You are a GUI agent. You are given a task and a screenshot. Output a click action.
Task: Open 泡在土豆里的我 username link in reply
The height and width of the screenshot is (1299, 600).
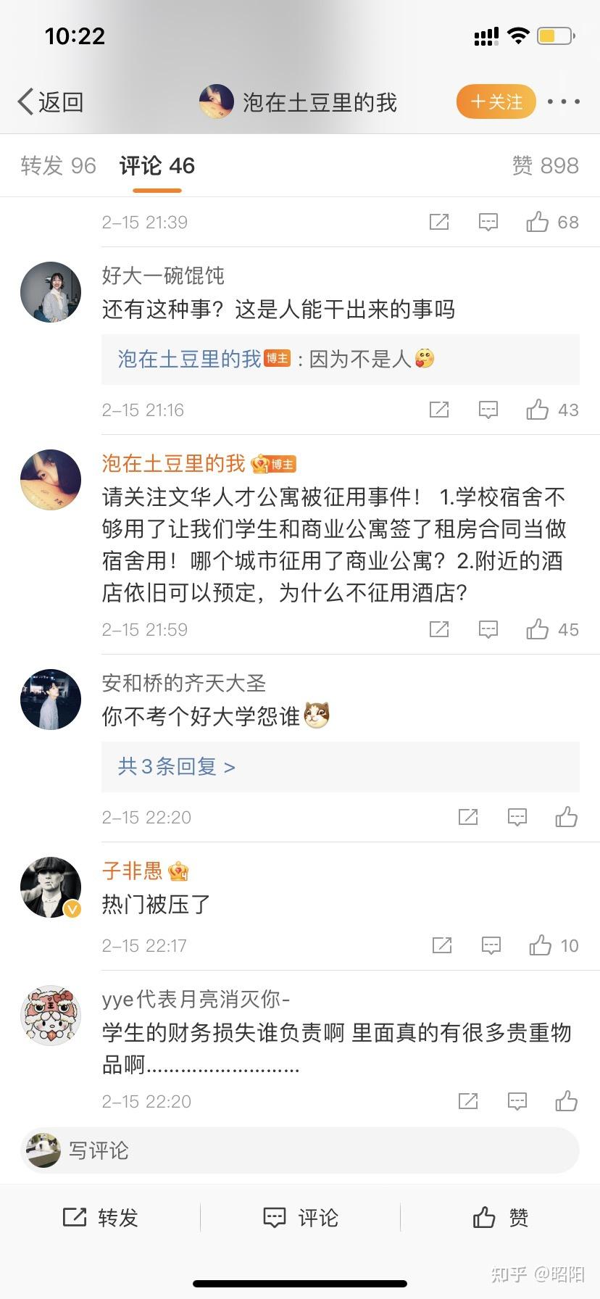[x=189, y=359]
